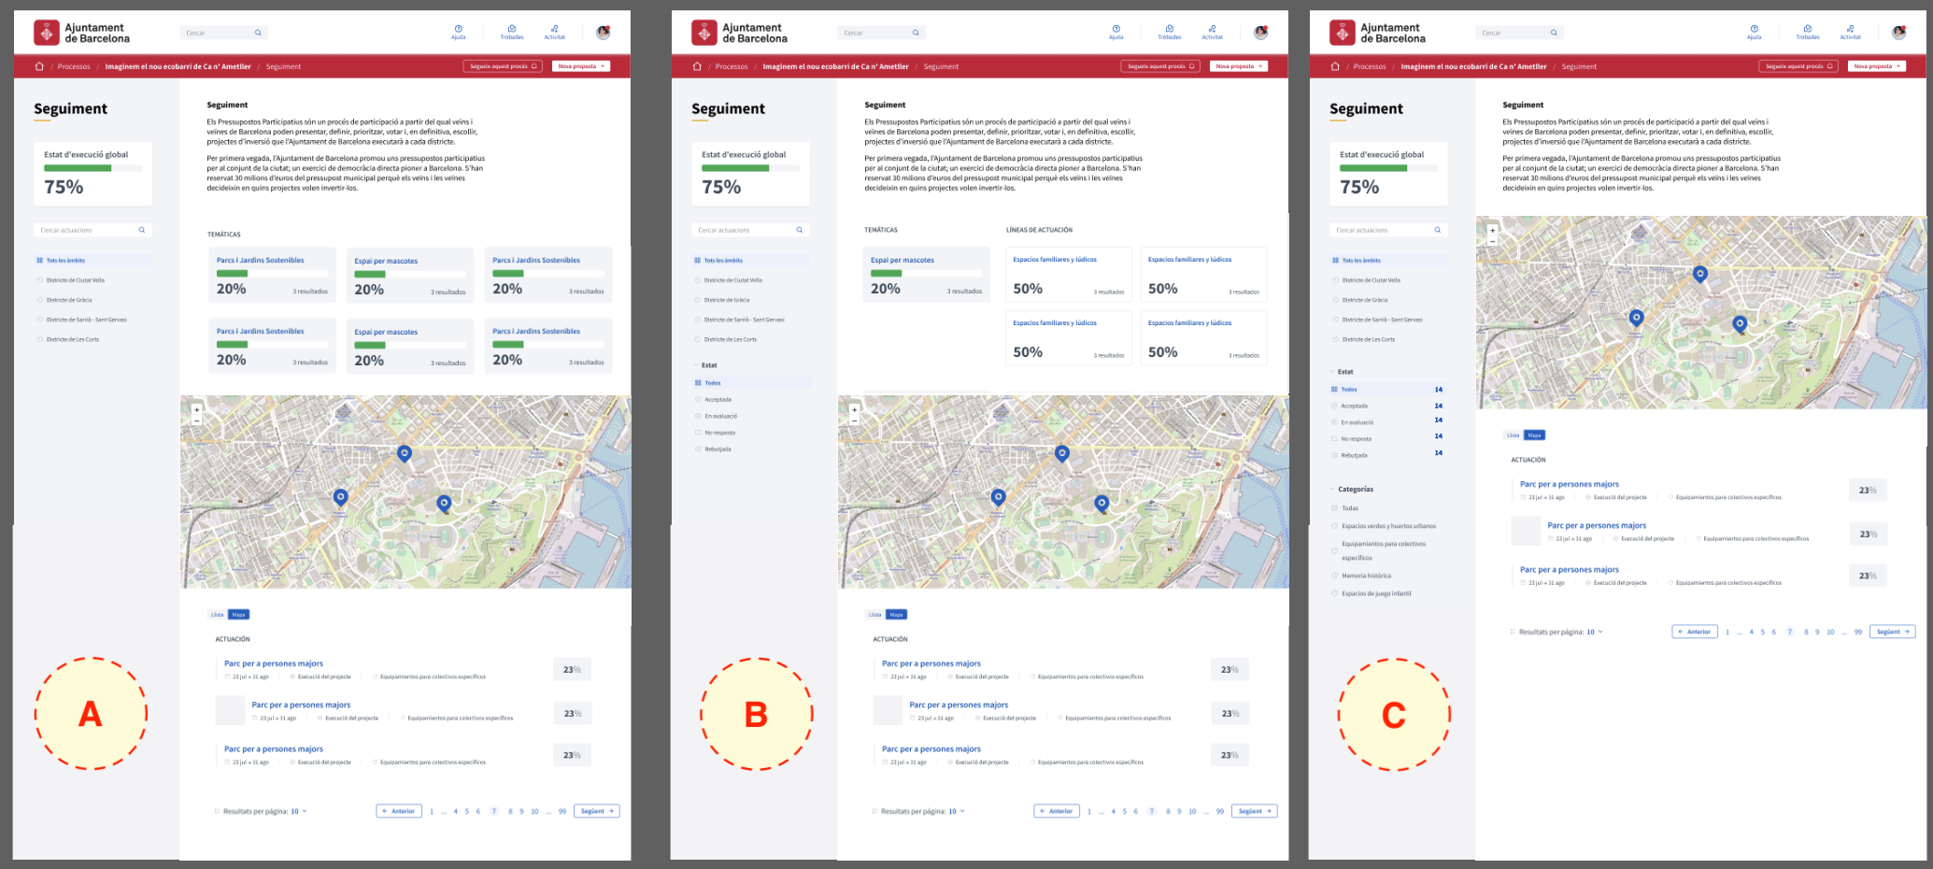The height and width of the screenshot is (869, 1933).
Task: Switch to the Llista tab in mockup A
Action: (217, 615)
